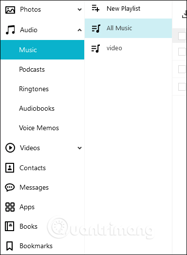Tick the first checkbox in track list
Viewport: 187px width, 255px height.
(x=182, y=36)
